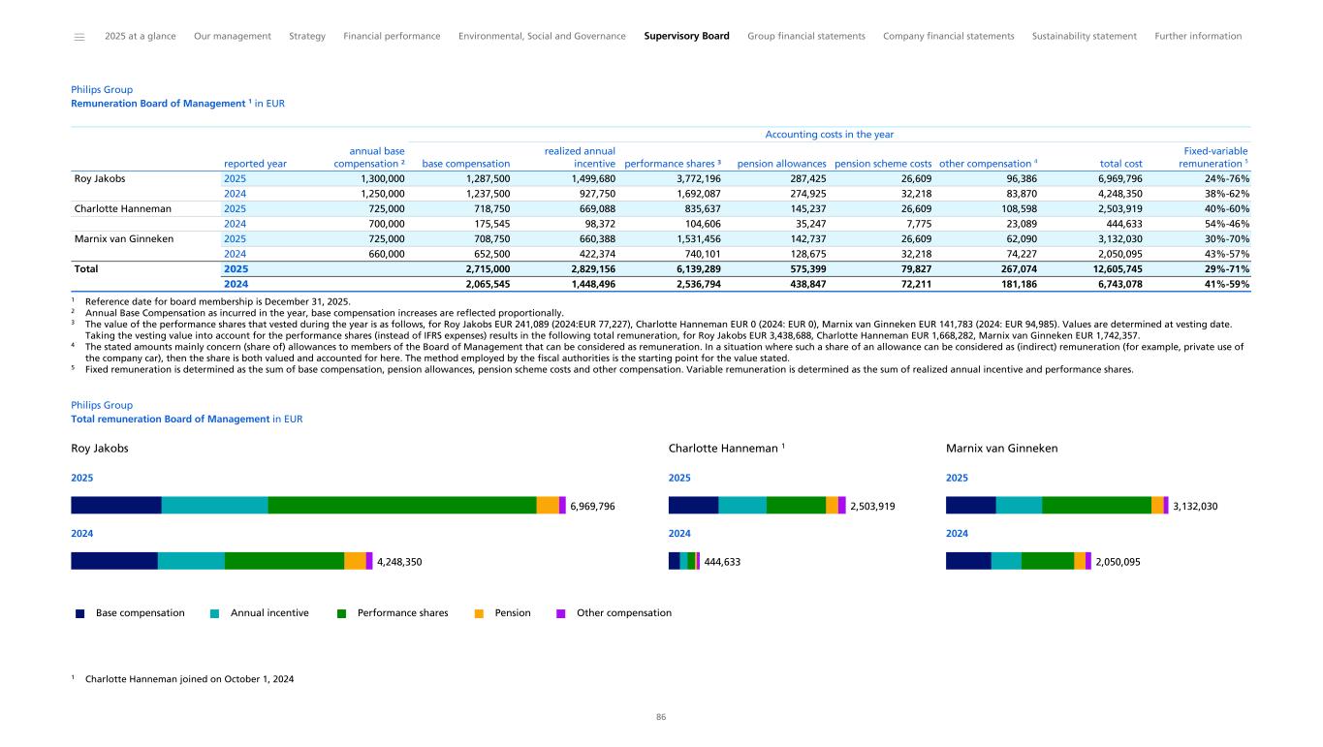
Task: Open the Sustainability statement section
Action: [x=1084, y=36]
